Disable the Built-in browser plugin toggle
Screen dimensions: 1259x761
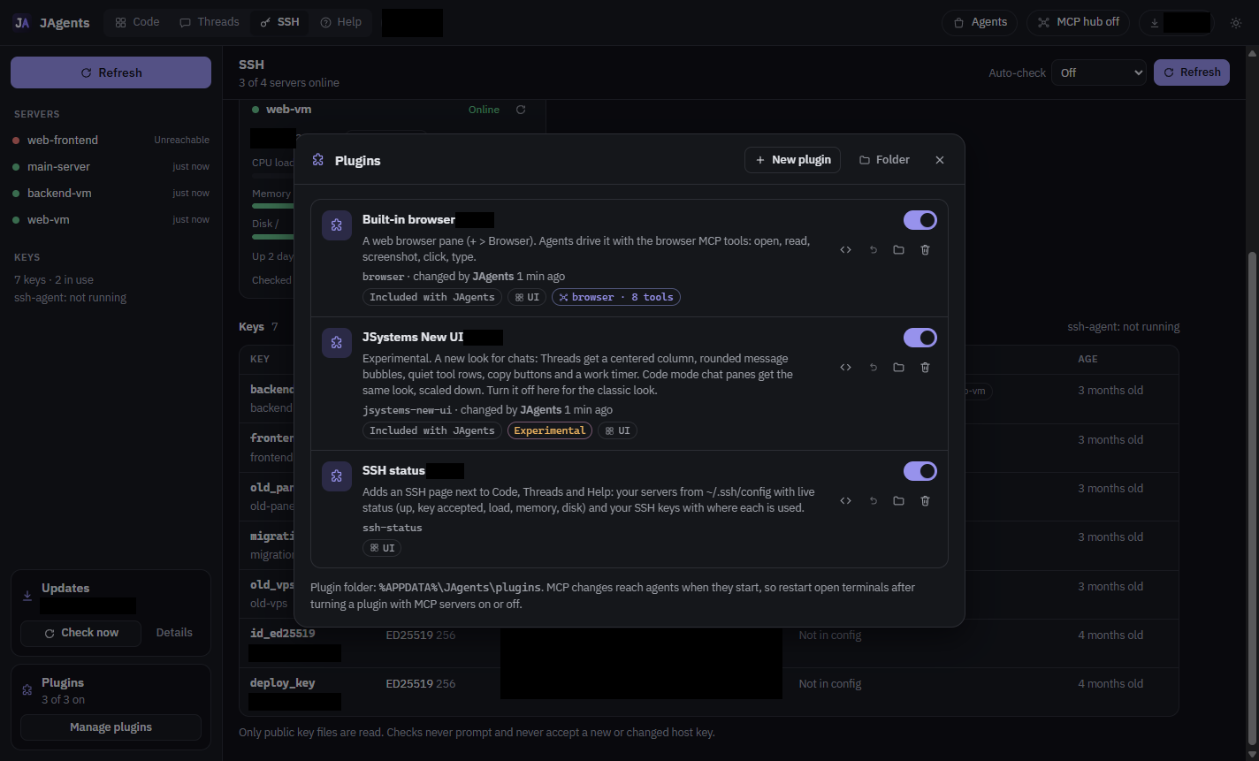[x=919, y=220]
